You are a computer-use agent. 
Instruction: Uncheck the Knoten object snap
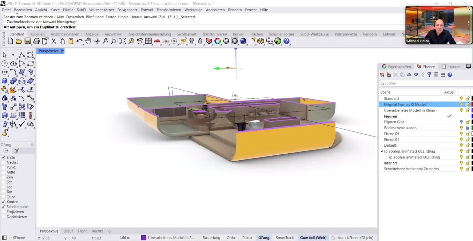click(x=3, y=202)
